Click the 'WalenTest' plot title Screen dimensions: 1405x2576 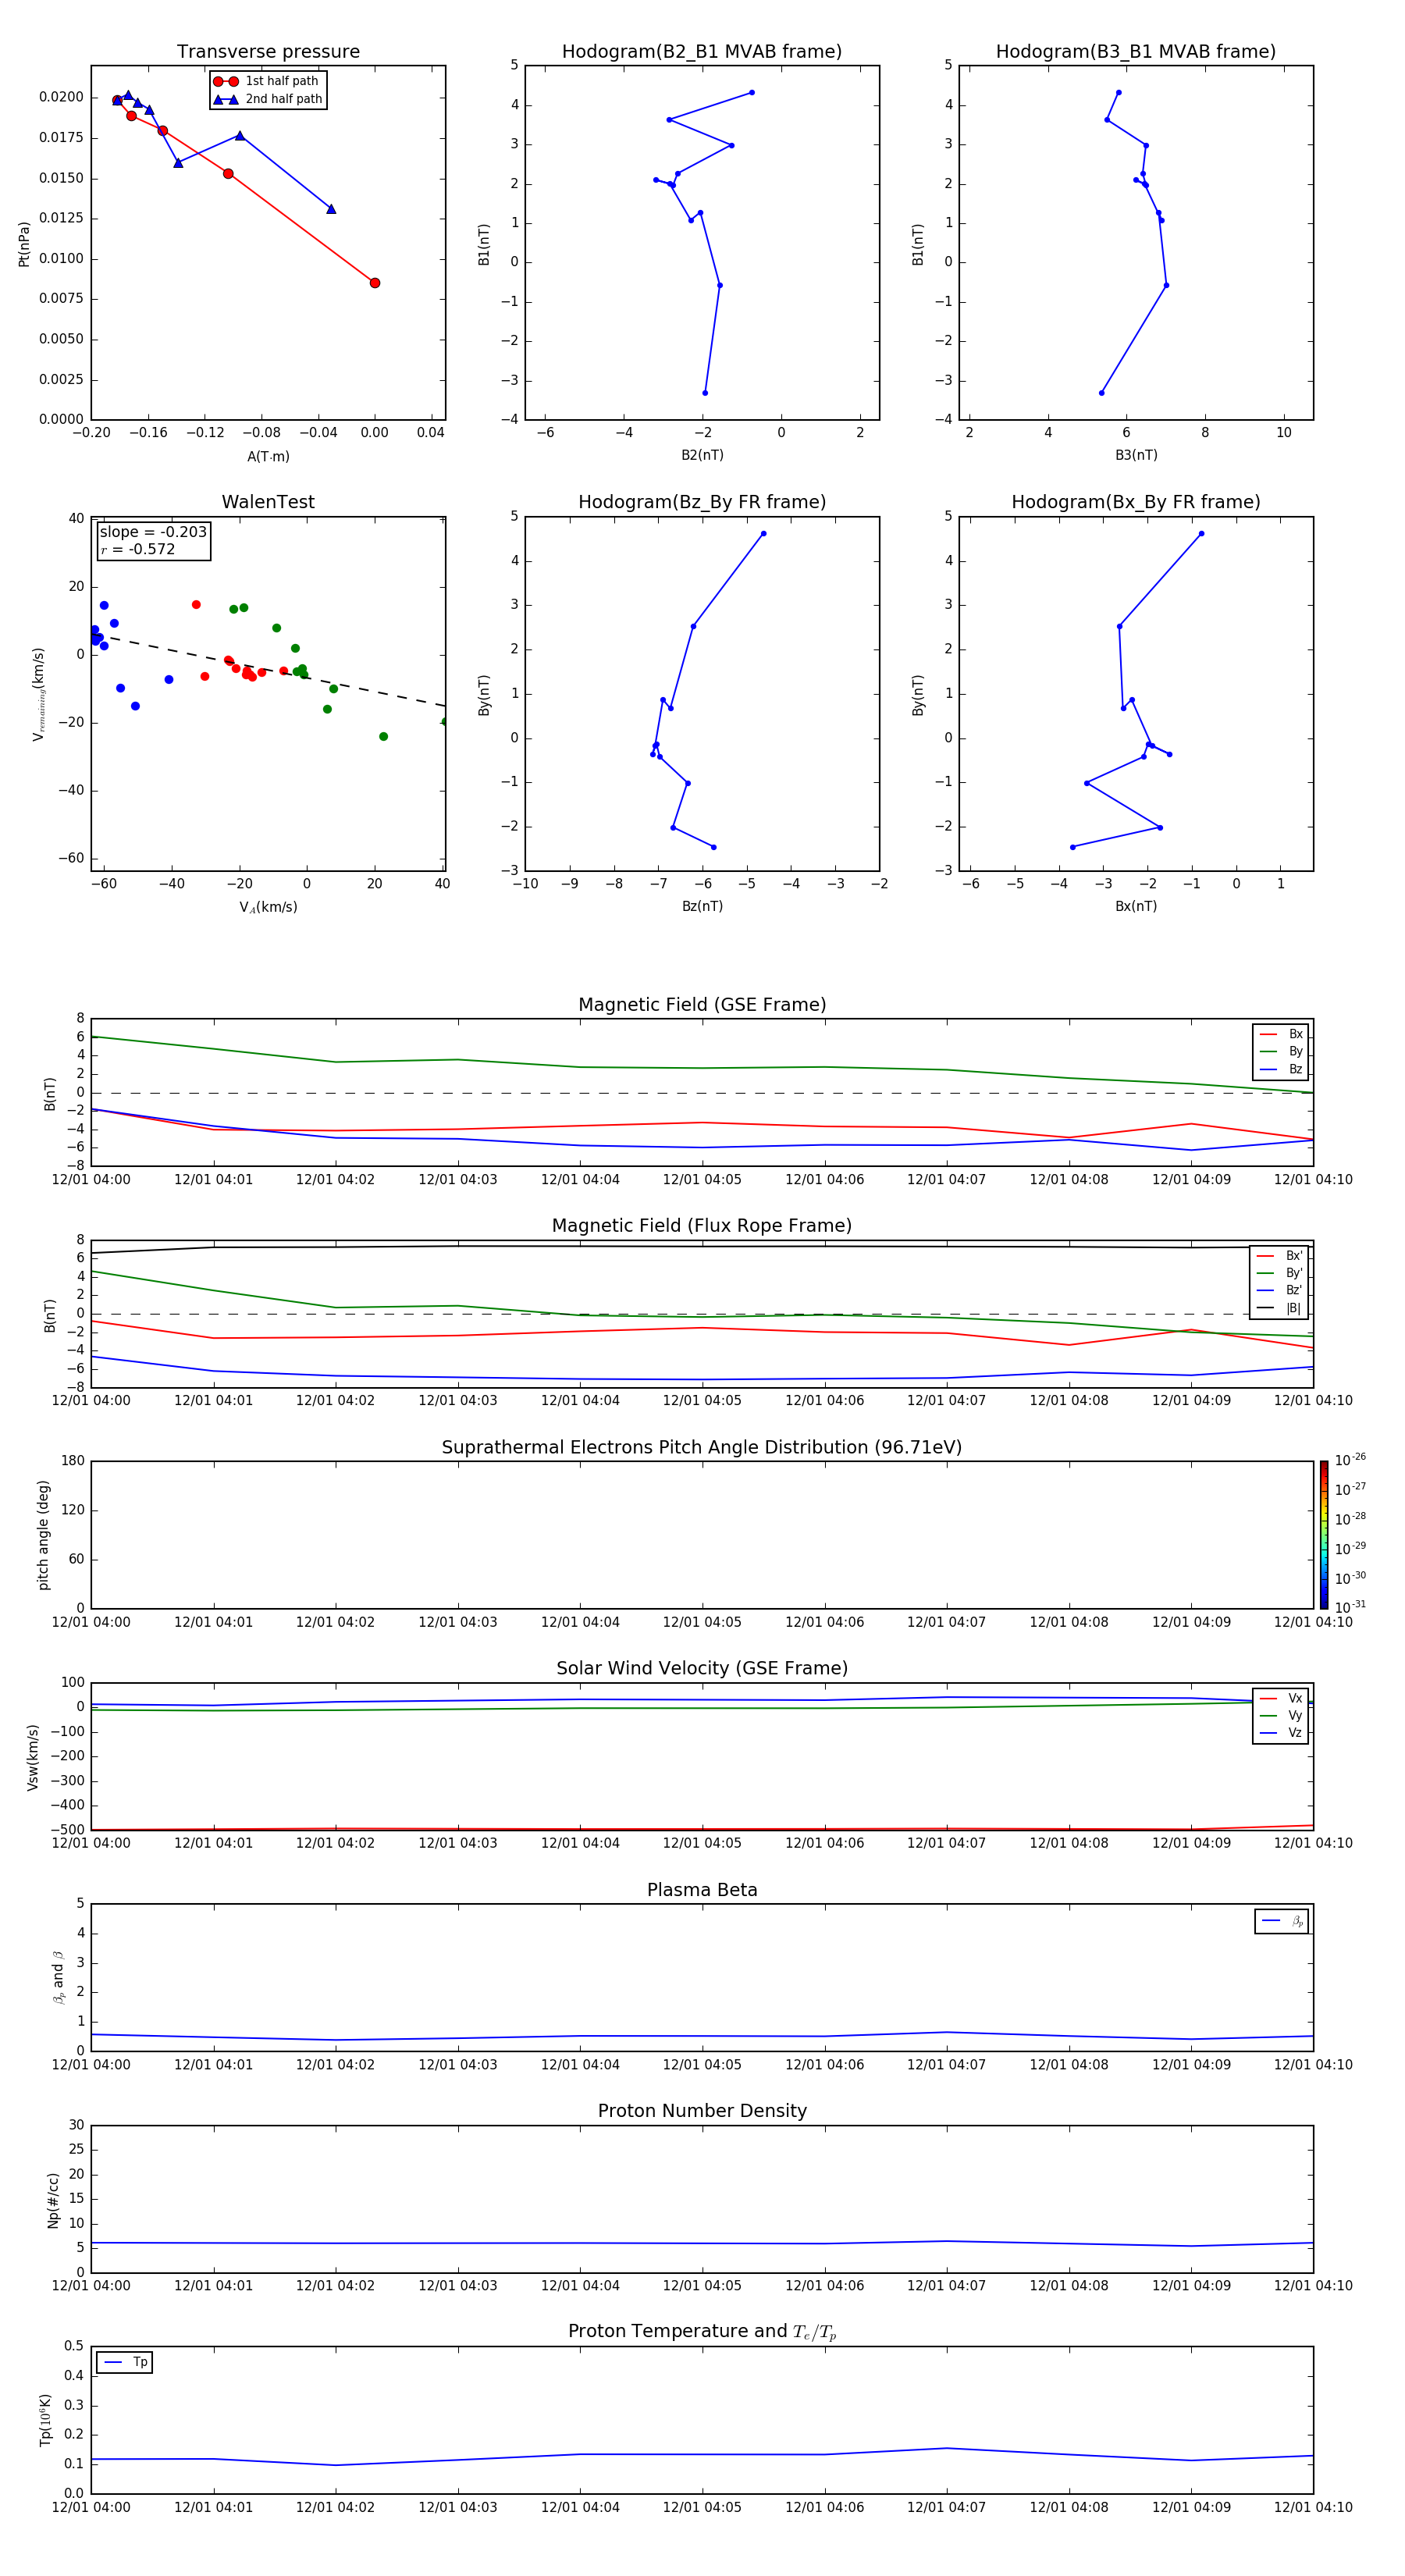(268, 502)
